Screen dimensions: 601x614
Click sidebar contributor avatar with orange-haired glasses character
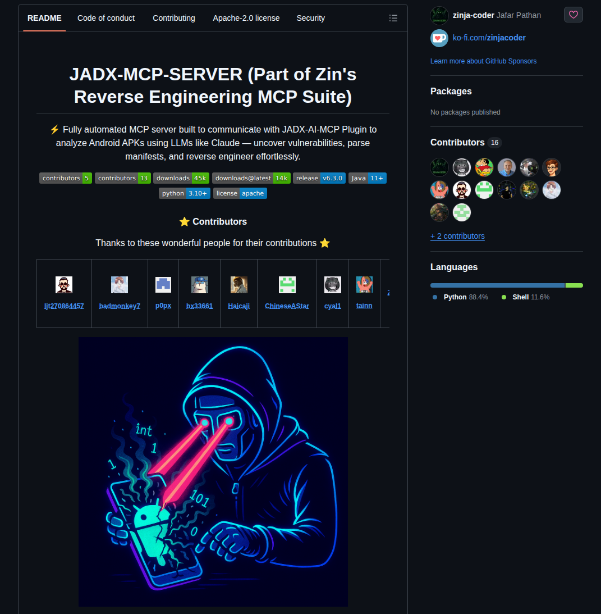(552, 167)
